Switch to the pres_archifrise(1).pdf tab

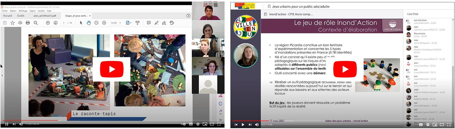pos(45,15)
